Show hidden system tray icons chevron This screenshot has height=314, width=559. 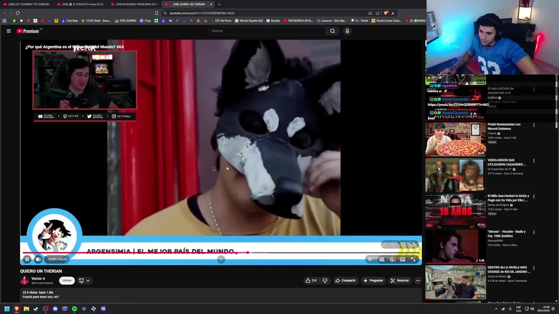pyautogui.click(x=496, y=309)
